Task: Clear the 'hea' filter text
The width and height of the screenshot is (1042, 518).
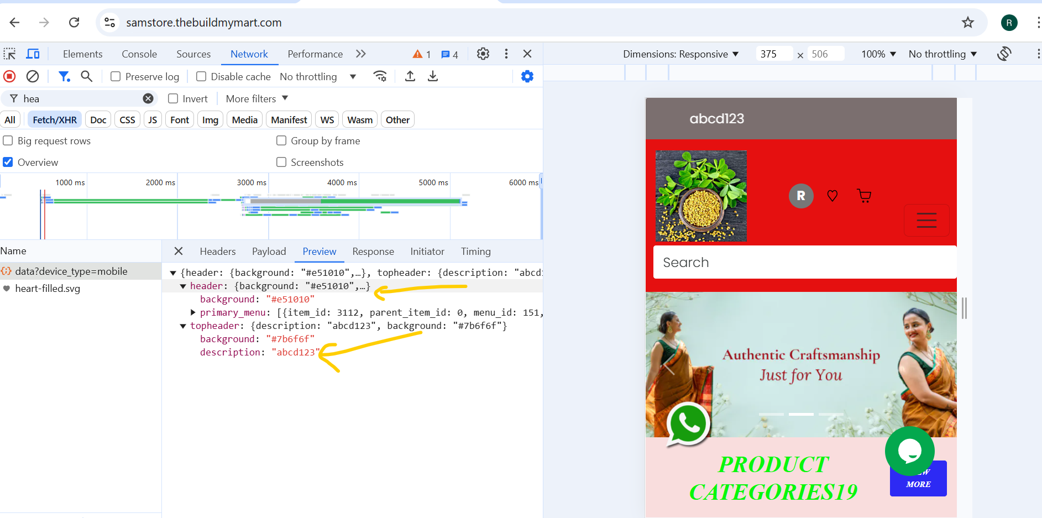Action: [148, 98]
